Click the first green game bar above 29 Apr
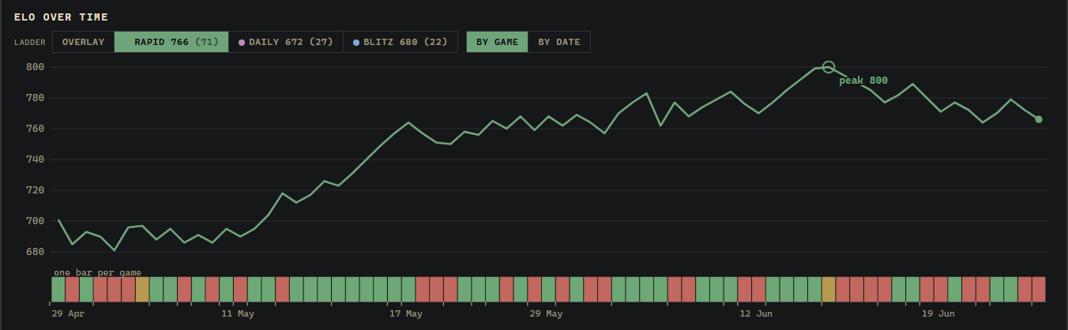The image size is (1068, 330). 58,289
